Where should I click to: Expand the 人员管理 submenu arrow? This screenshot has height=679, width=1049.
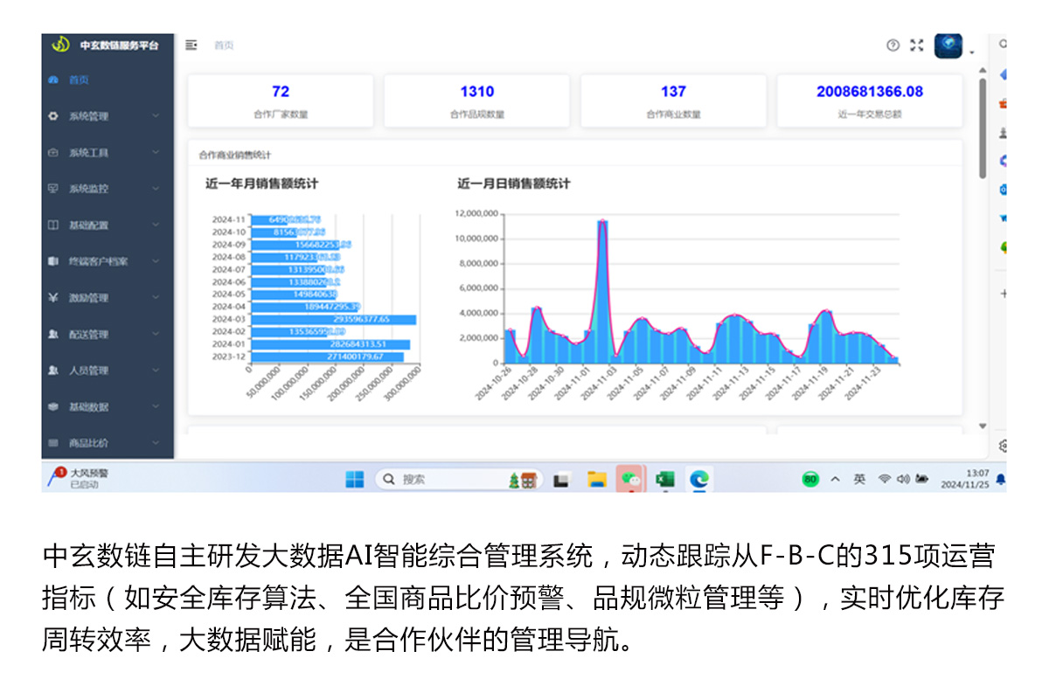(156, 371)
